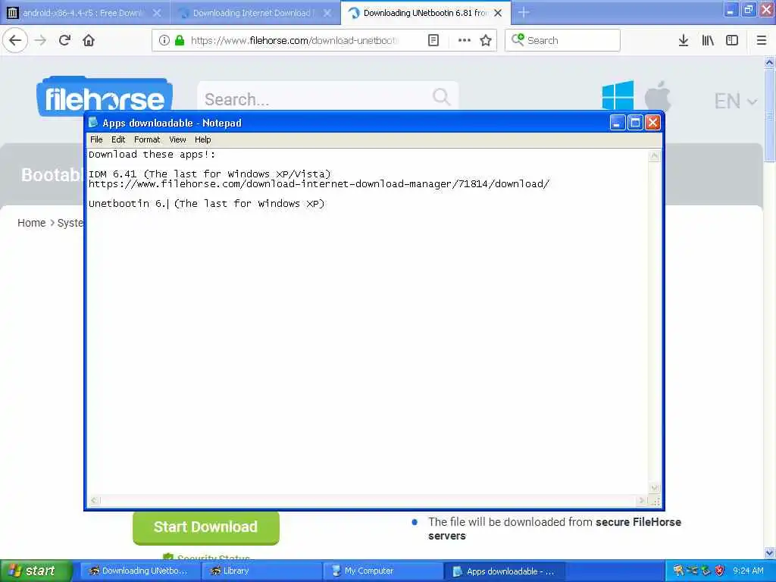Open Notepad File menu
This screenshot has height=582, width=776.
(x=96, y=139)
